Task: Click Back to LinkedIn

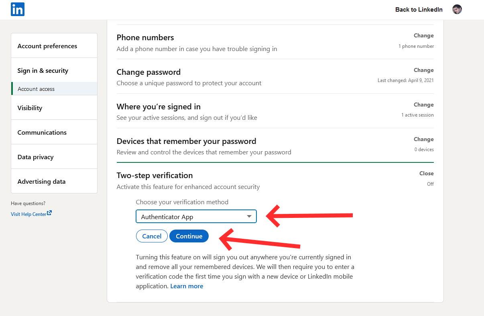Action: click(419, 9)
